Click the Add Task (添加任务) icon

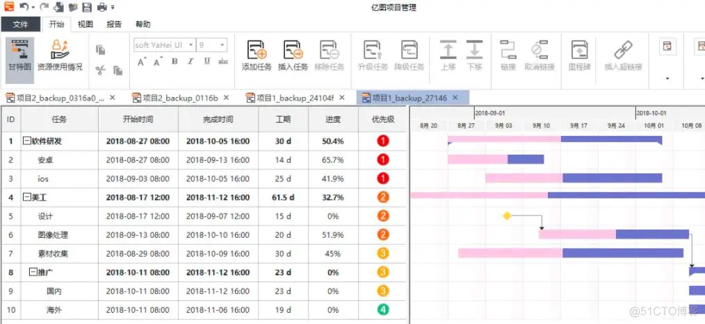click(257, 51)
